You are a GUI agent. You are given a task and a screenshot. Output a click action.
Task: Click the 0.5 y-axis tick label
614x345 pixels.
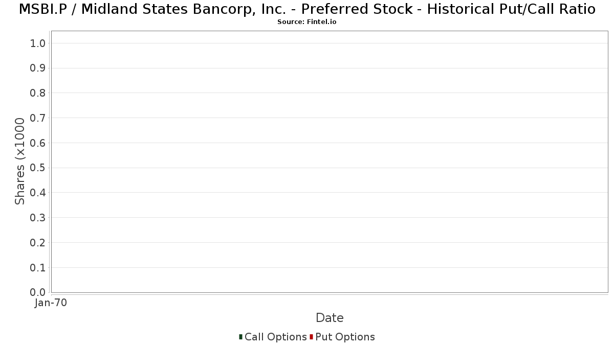click(x=38, y=168)
